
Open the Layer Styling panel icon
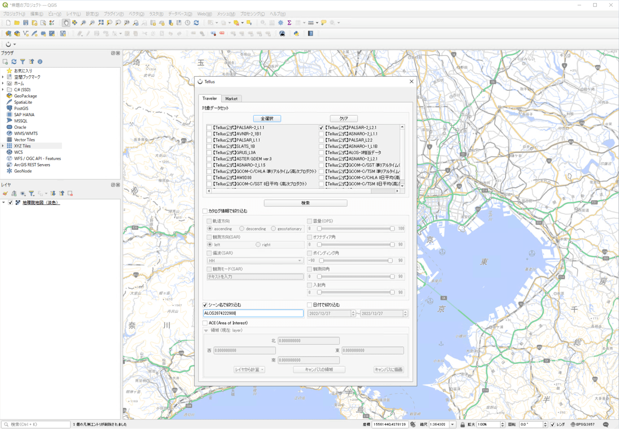click(5, 193)
